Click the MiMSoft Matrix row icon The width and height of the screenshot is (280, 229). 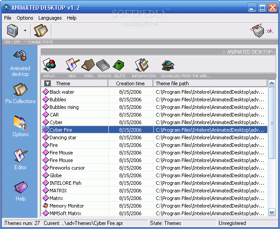pyautogui.click(x=45, y=213)
